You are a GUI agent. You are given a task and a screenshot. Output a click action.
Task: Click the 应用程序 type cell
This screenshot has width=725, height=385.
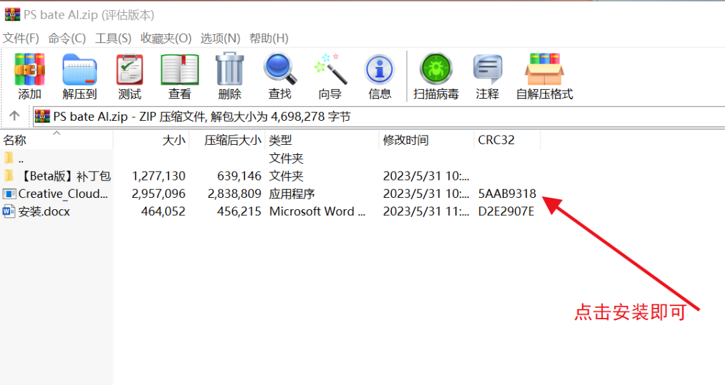click(x=292, y=194)
